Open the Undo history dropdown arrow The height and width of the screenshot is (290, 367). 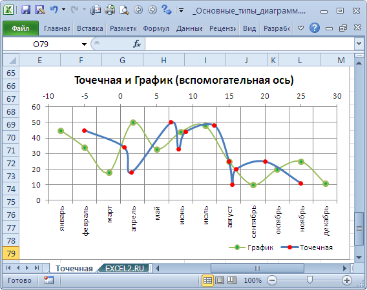pyautogui.click(x=63, y=10)
